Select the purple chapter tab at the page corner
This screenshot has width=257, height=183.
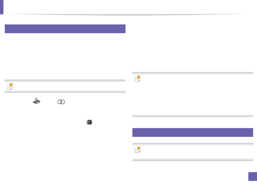coord(2,7)
